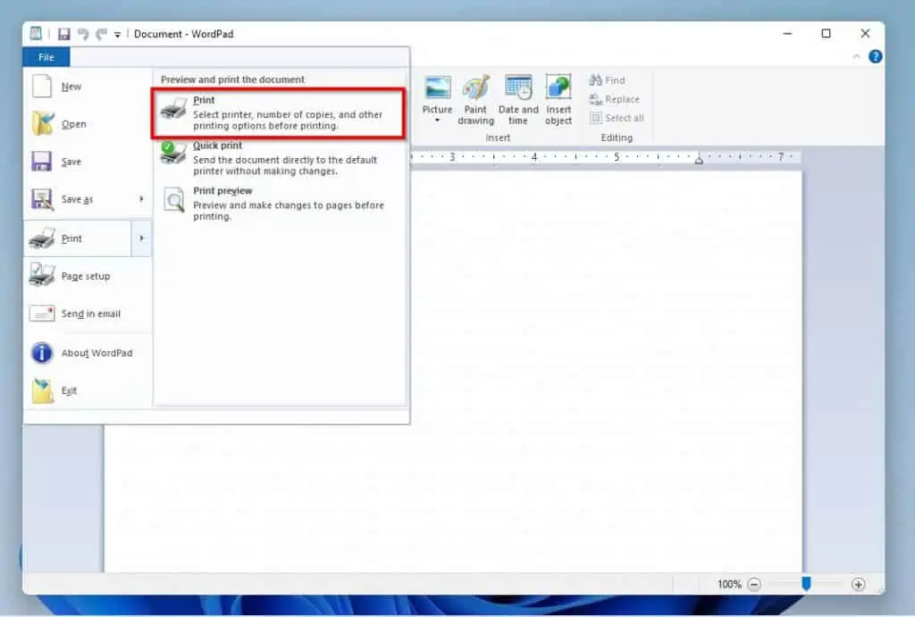Click the Redo arrow in title bar
Viewport: 915px width, 617px height.
click(x=101, y=34)
